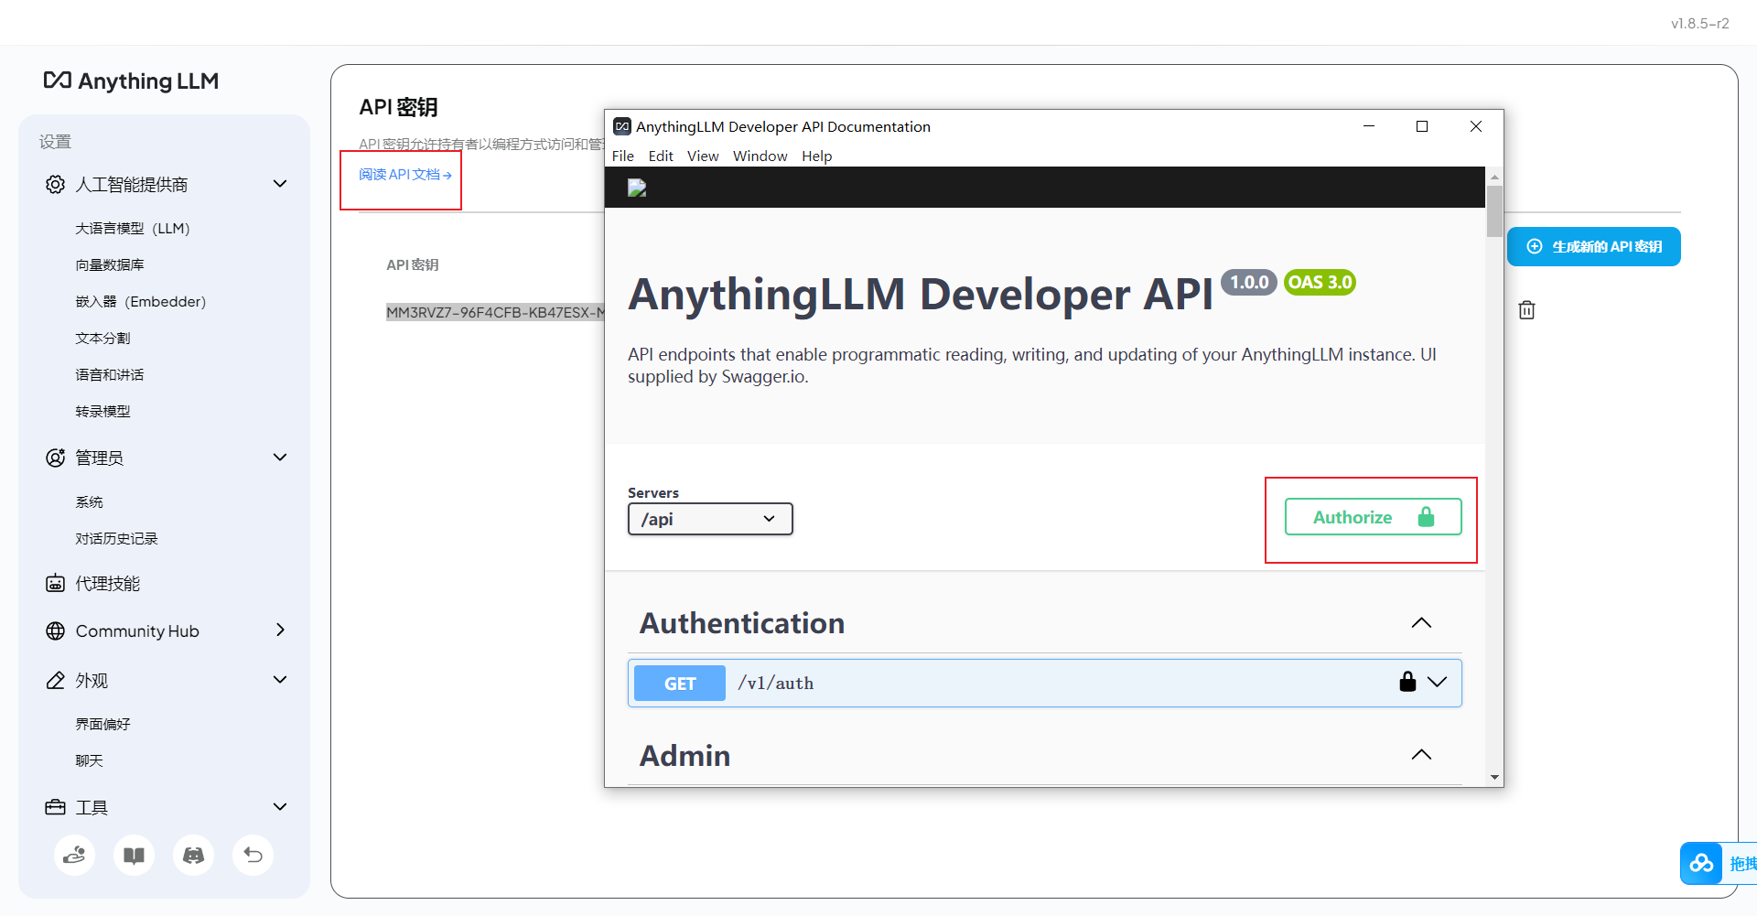Click the /v1/auth endpoint path
1757x916 pixels.
tap(776, 684)
